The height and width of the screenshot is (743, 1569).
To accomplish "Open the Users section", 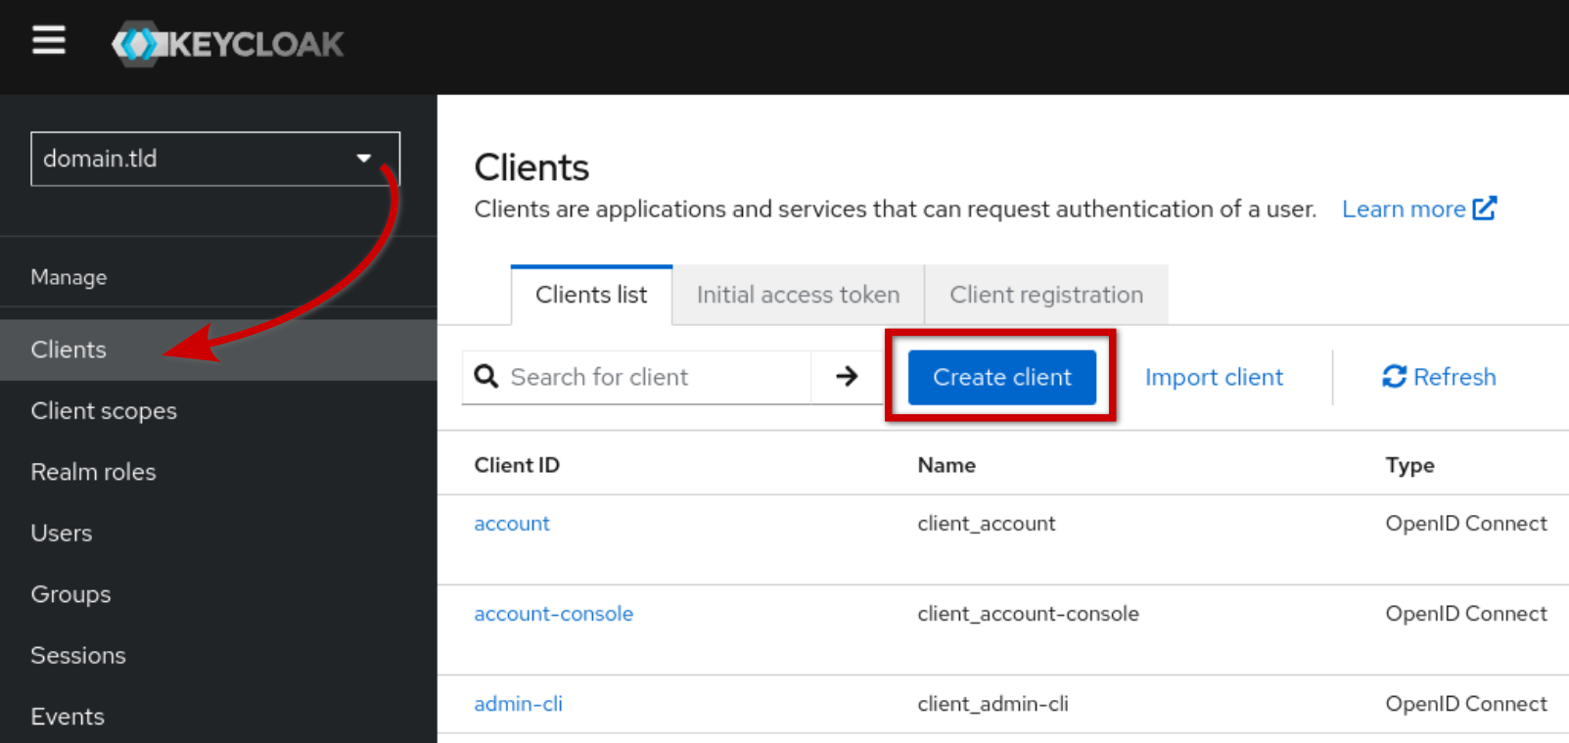I will pos(62,534).
